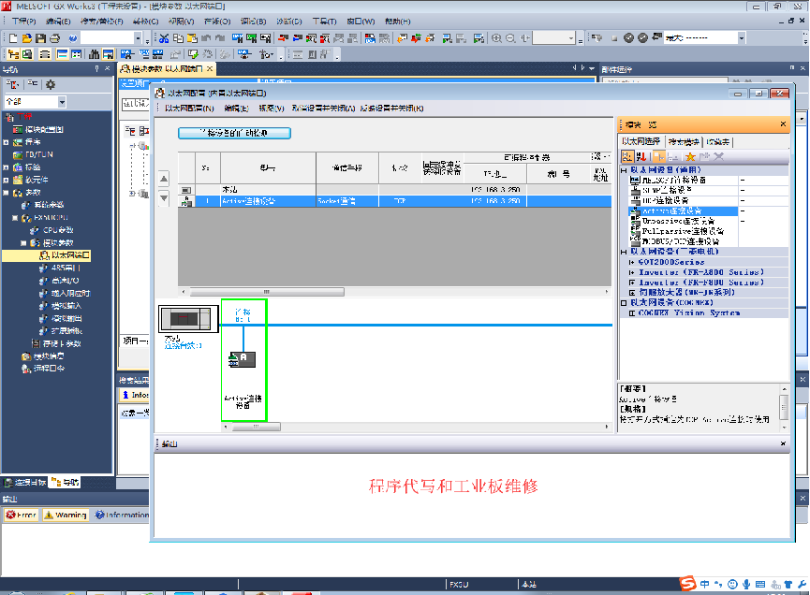Expand the COGNEX Vision System node
The width and height of the screenshot is (810, 595).
[x=632, y=313]
